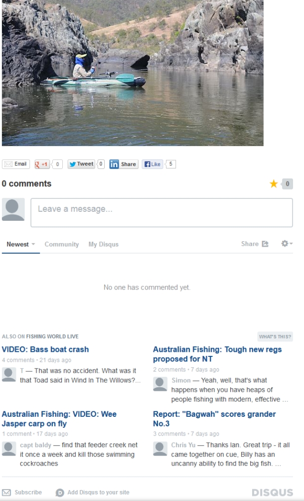
Task: Switch to the Community tab
Action: (x=62, y=244)
